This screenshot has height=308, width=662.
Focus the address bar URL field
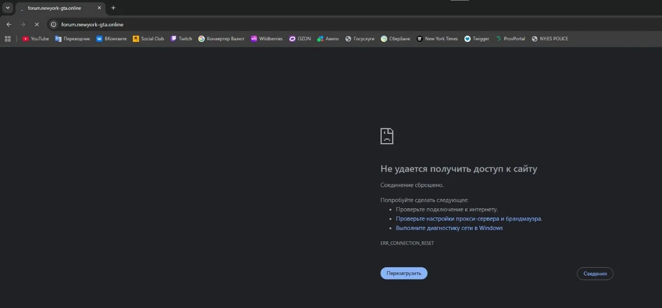pos(354,24)
